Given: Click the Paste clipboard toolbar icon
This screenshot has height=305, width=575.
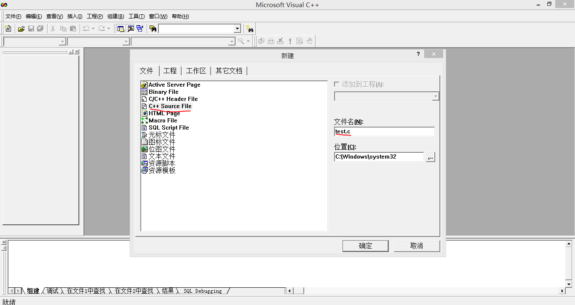Looking at the screenshot, I should (73, 29).
